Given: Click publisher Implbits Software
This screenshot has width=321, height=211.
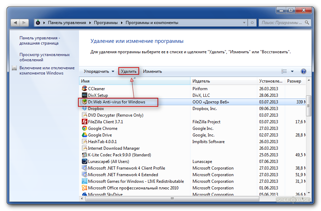Looking at the screenshot, I should pos(209,142).
